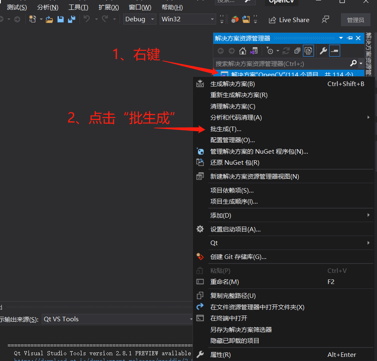The height and width of the screenshot is (361, 377).
Task: Click 创建 Git 存储库(G)...
Action: [284, 257]
